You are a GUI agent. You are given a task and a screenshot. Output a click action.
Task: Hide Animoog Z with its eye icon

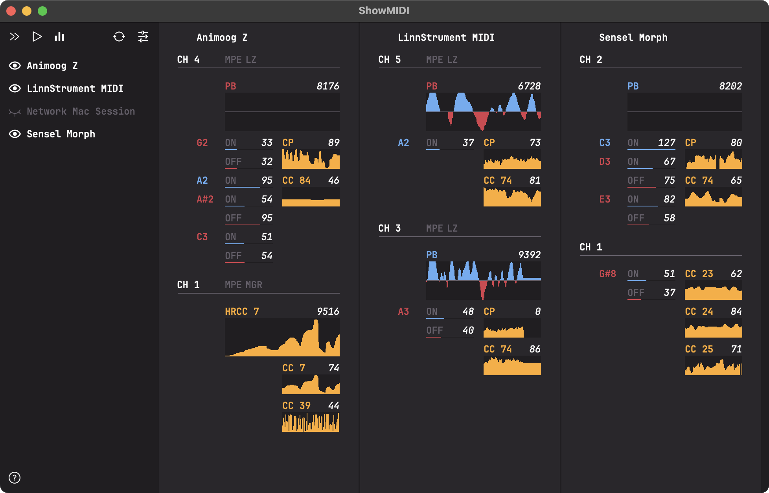point(15,66)
